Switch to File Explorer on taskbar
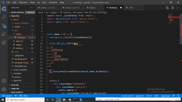 [64, 100]
